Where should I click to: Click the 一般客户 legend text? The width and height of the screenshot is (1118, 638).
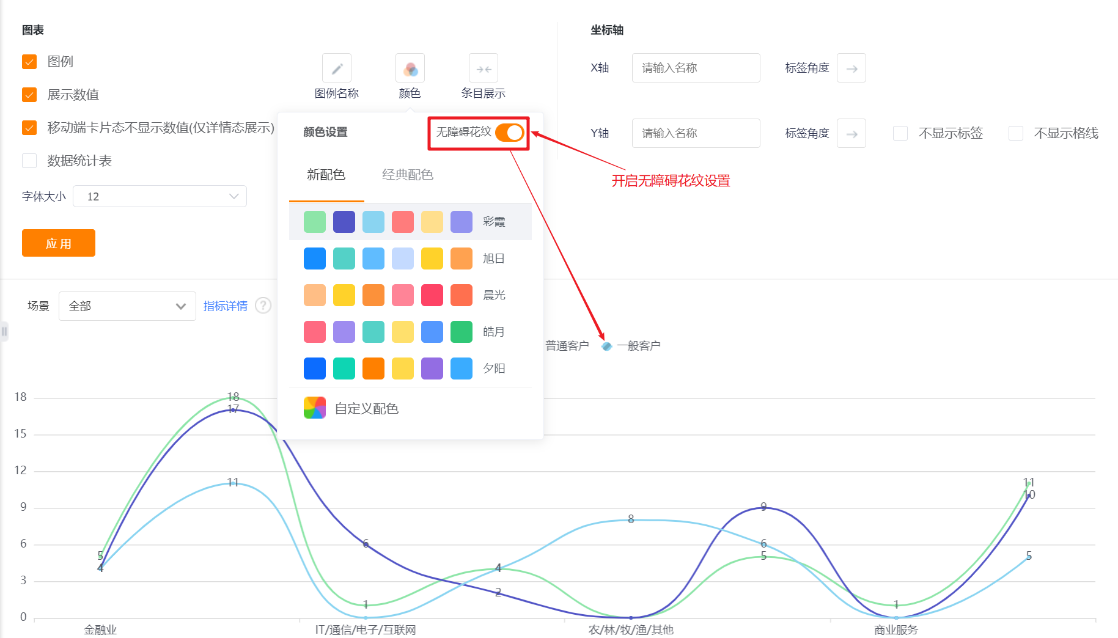click(x=639, y=346)
